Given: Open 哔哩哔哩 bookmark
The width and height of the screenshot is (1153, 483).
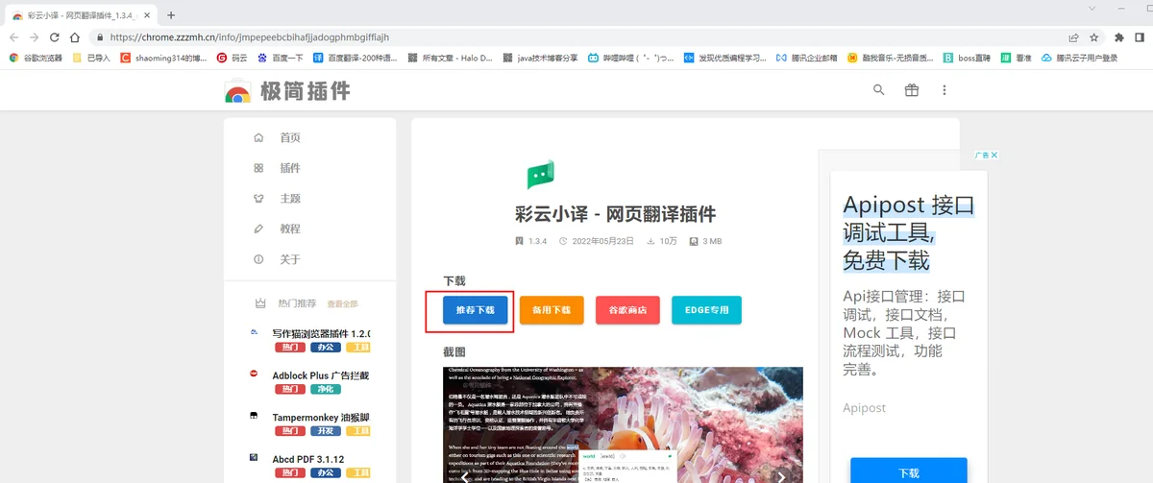Looking at the screenshot, I should pos(631,58).
